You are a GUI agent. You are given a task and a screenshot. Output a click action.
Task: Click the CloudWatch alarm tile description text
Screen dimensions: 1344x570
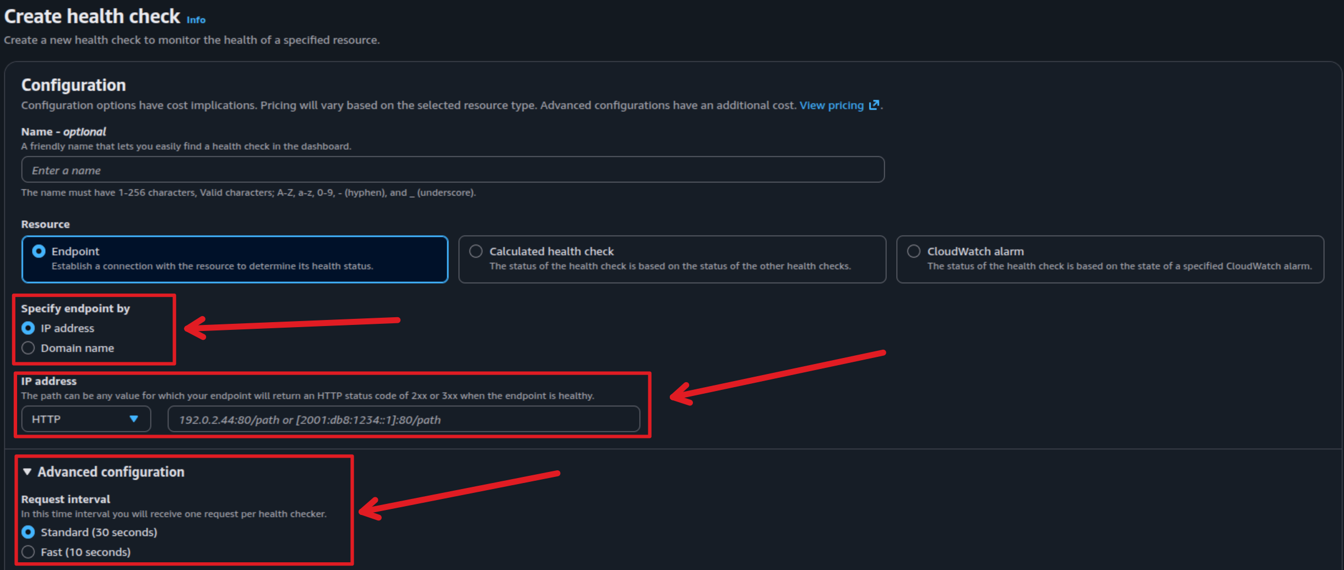pyautogui.click(x=1119, y=267)
